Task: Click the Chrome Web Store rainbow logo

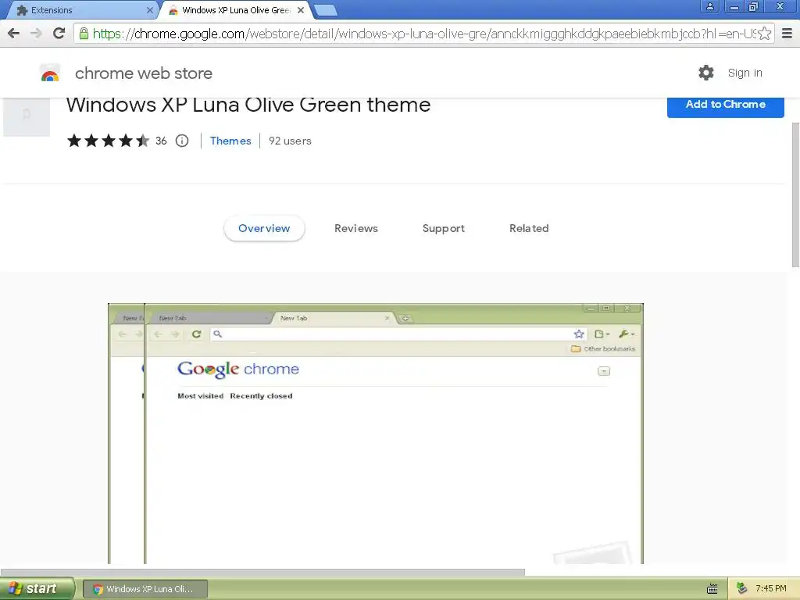Action: 50,73
